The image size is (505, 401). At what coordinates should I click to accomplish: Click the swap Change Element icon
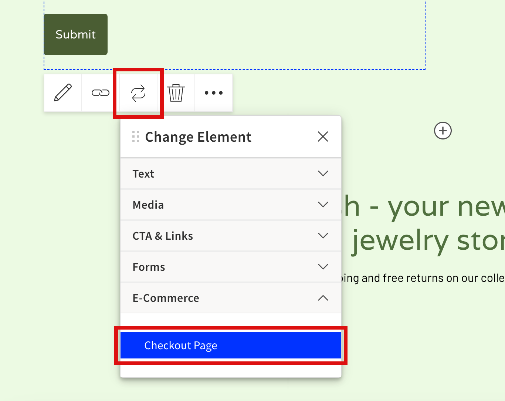coord(138,93)
